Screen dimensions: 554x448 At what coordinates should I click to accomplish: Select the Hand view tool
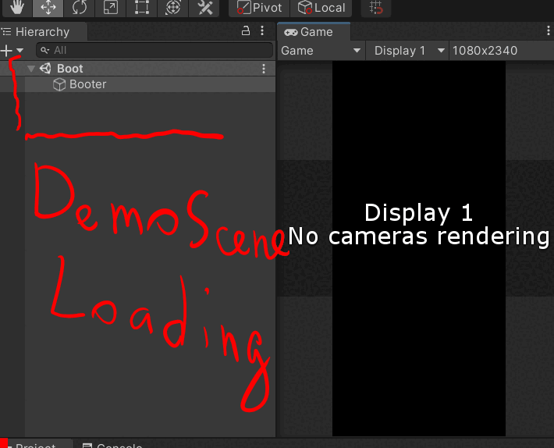(16, 8)
